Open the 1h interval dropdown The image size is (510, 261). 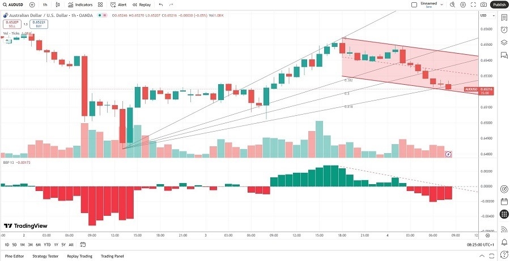pyautogui.click(x=45, y=5)
